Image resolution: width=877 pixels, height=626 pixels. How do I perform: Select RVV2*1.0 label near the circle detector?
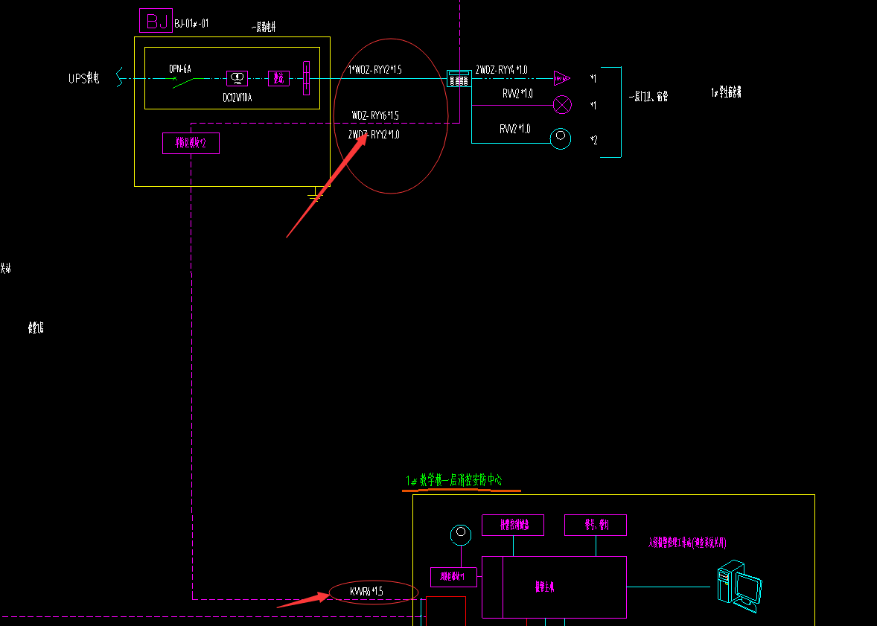514,129
